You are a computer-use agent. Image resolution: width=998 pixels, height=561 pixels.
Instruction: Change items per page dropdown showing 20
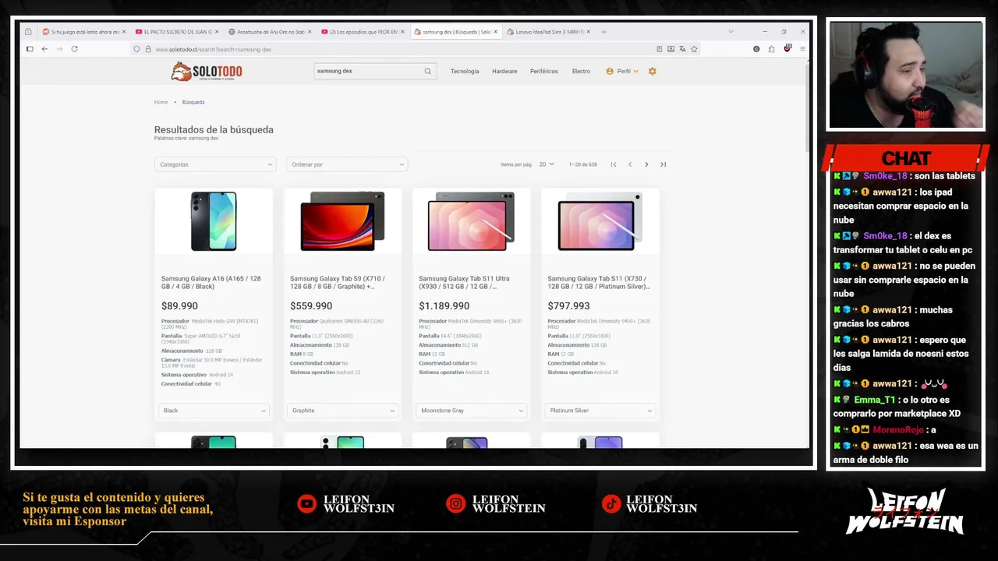tap(547, 164)
